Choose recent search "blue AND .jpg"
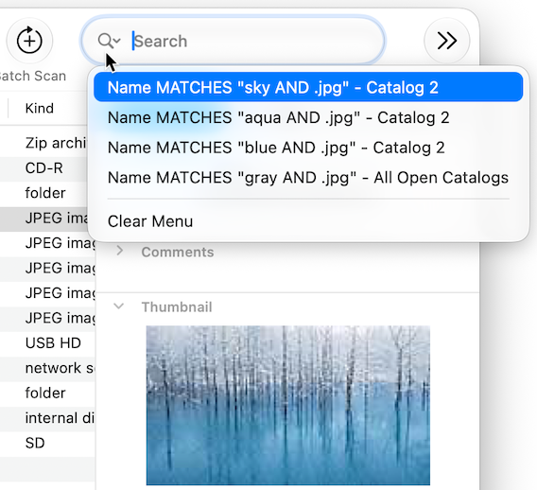 308,148
